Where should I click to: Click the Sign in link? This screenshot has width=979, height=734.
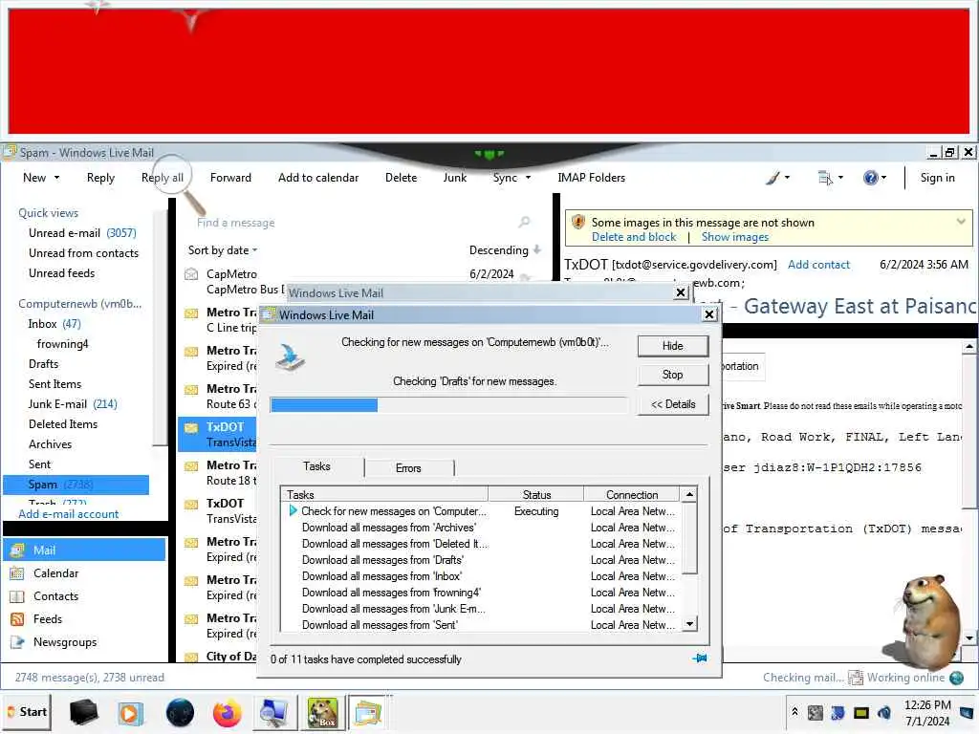(x=937, y=178)
